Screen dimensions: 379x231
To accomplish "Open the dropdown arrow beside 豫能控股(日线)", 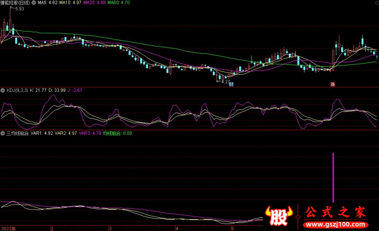I will point(33,3).
